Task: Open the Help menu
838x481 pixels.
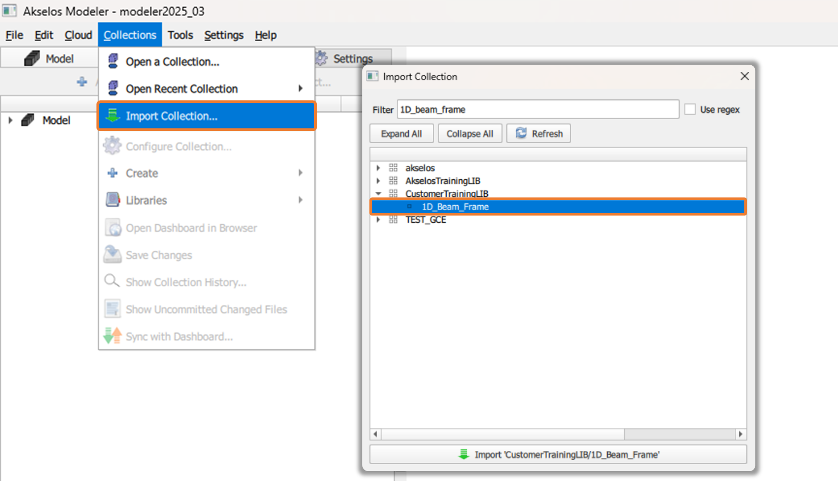Action: (266, 35)
